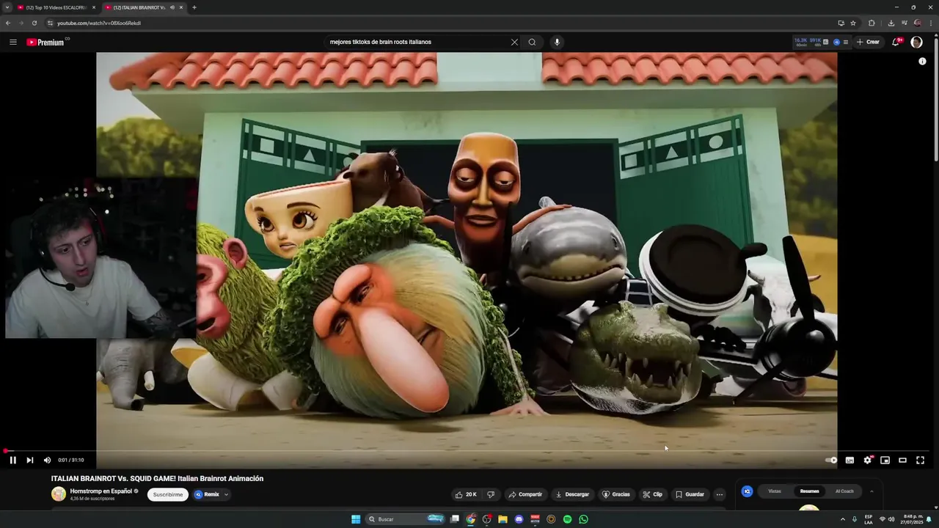Open the account avatar menu
939x528 pixels.
click(916, 42)
